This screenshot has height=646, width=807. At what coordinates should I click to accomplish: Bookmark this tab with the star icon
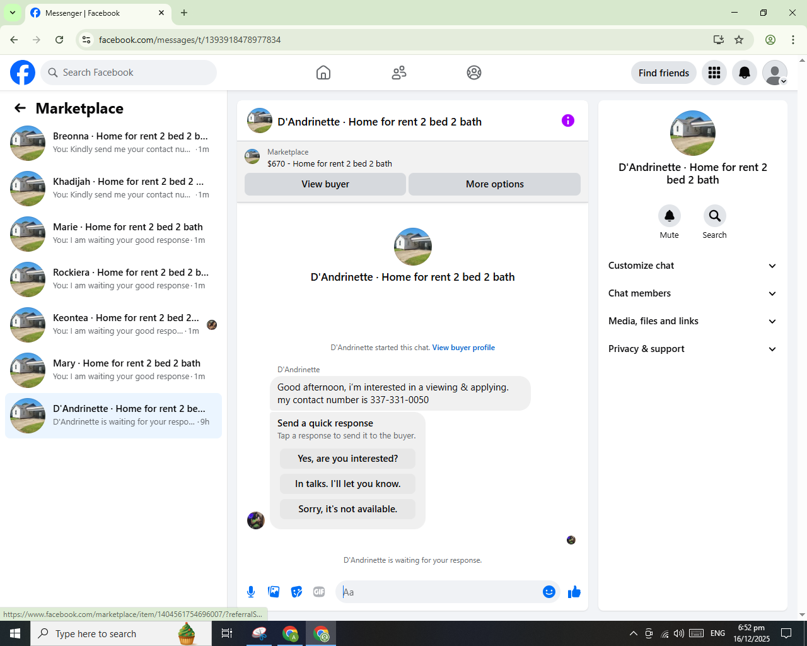pyautogui.click(x=739, y=40)
